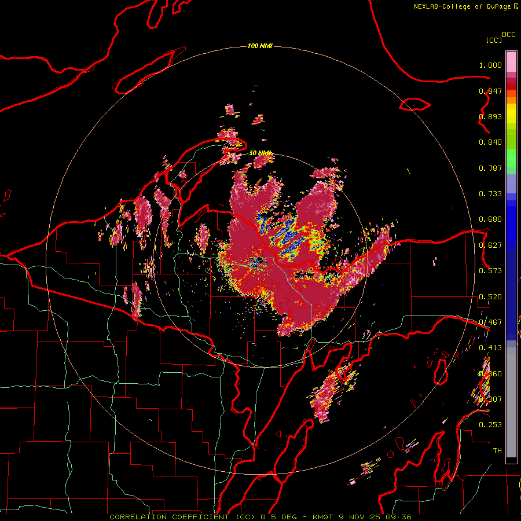Select the 0.840 scale value
This screenshot has width=521, height=521.
[490, 142]
